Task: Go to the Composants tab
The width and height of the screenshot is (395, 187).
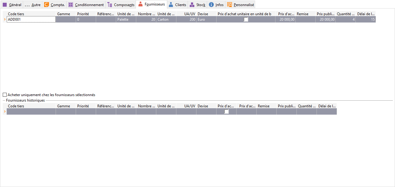Action: click(x=121, y=5)
